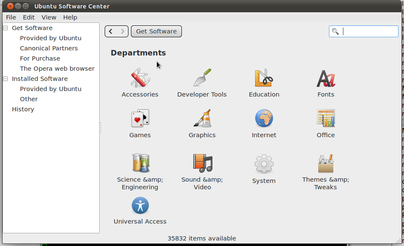Image resolution: width=404 pixels, height=246 pixels.
Task: Select History in the sidebar
Action: pos(23,109)
